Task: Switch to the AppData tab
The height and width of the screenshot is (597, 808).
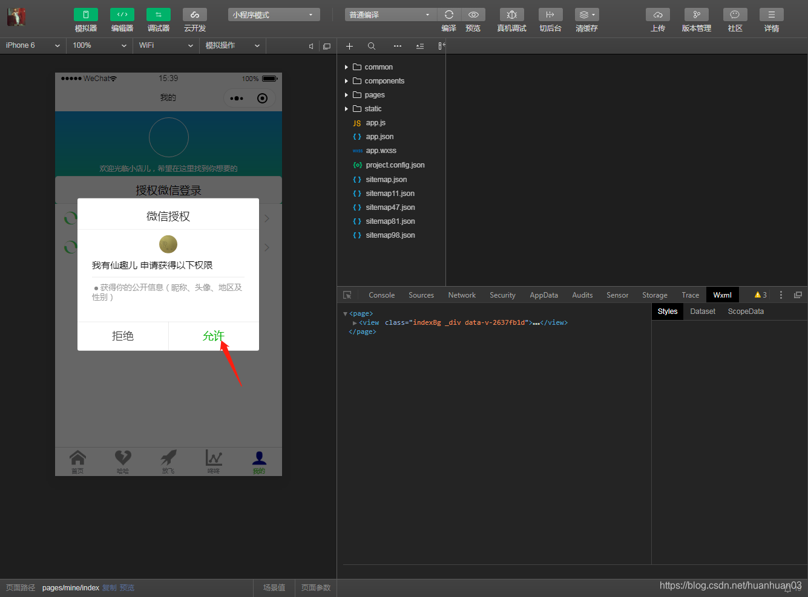Action: point(544,295)
